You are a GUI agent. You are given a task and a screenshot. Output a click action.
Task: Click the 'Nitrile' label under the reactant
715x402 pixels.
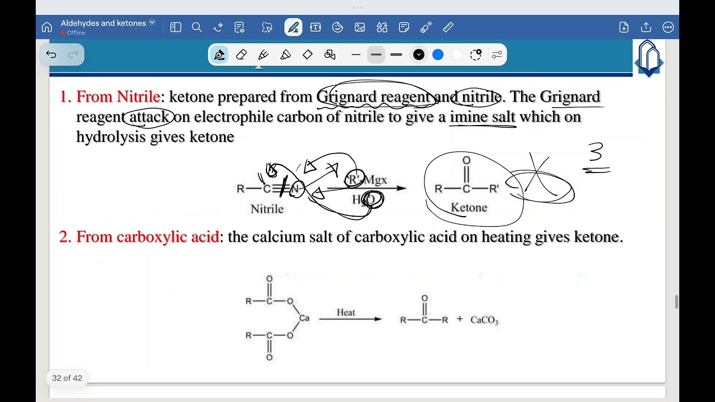pyautogui.click(x=267, y=209)
